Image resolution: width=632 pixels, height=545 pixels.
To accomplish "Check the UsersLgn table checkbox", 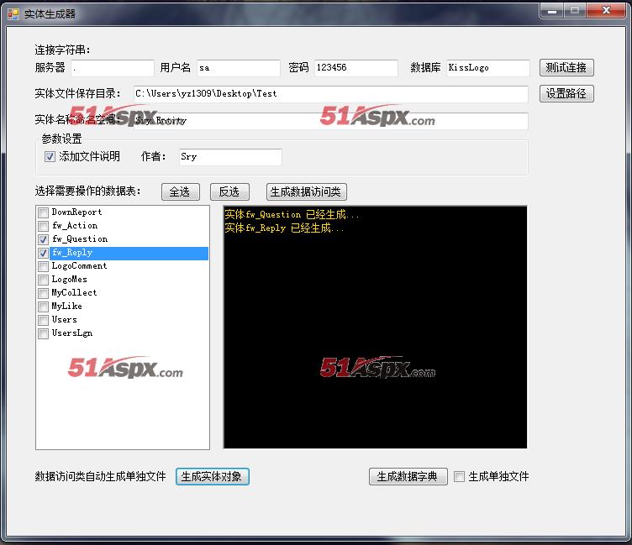I will [43, 333].
